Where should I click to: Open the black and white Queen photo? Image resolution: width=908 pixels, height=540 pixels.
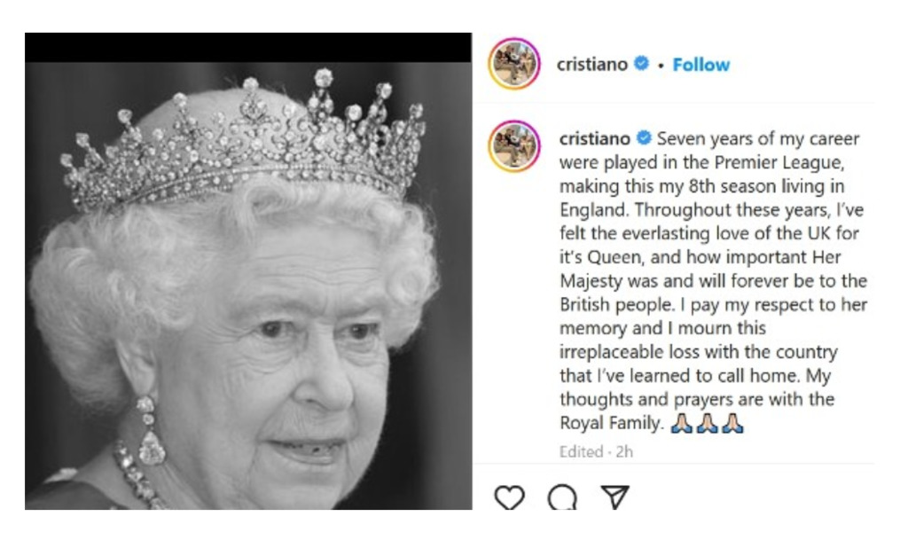coord(248,286)
